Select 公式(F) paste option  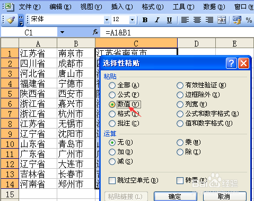tap(124, 95)
